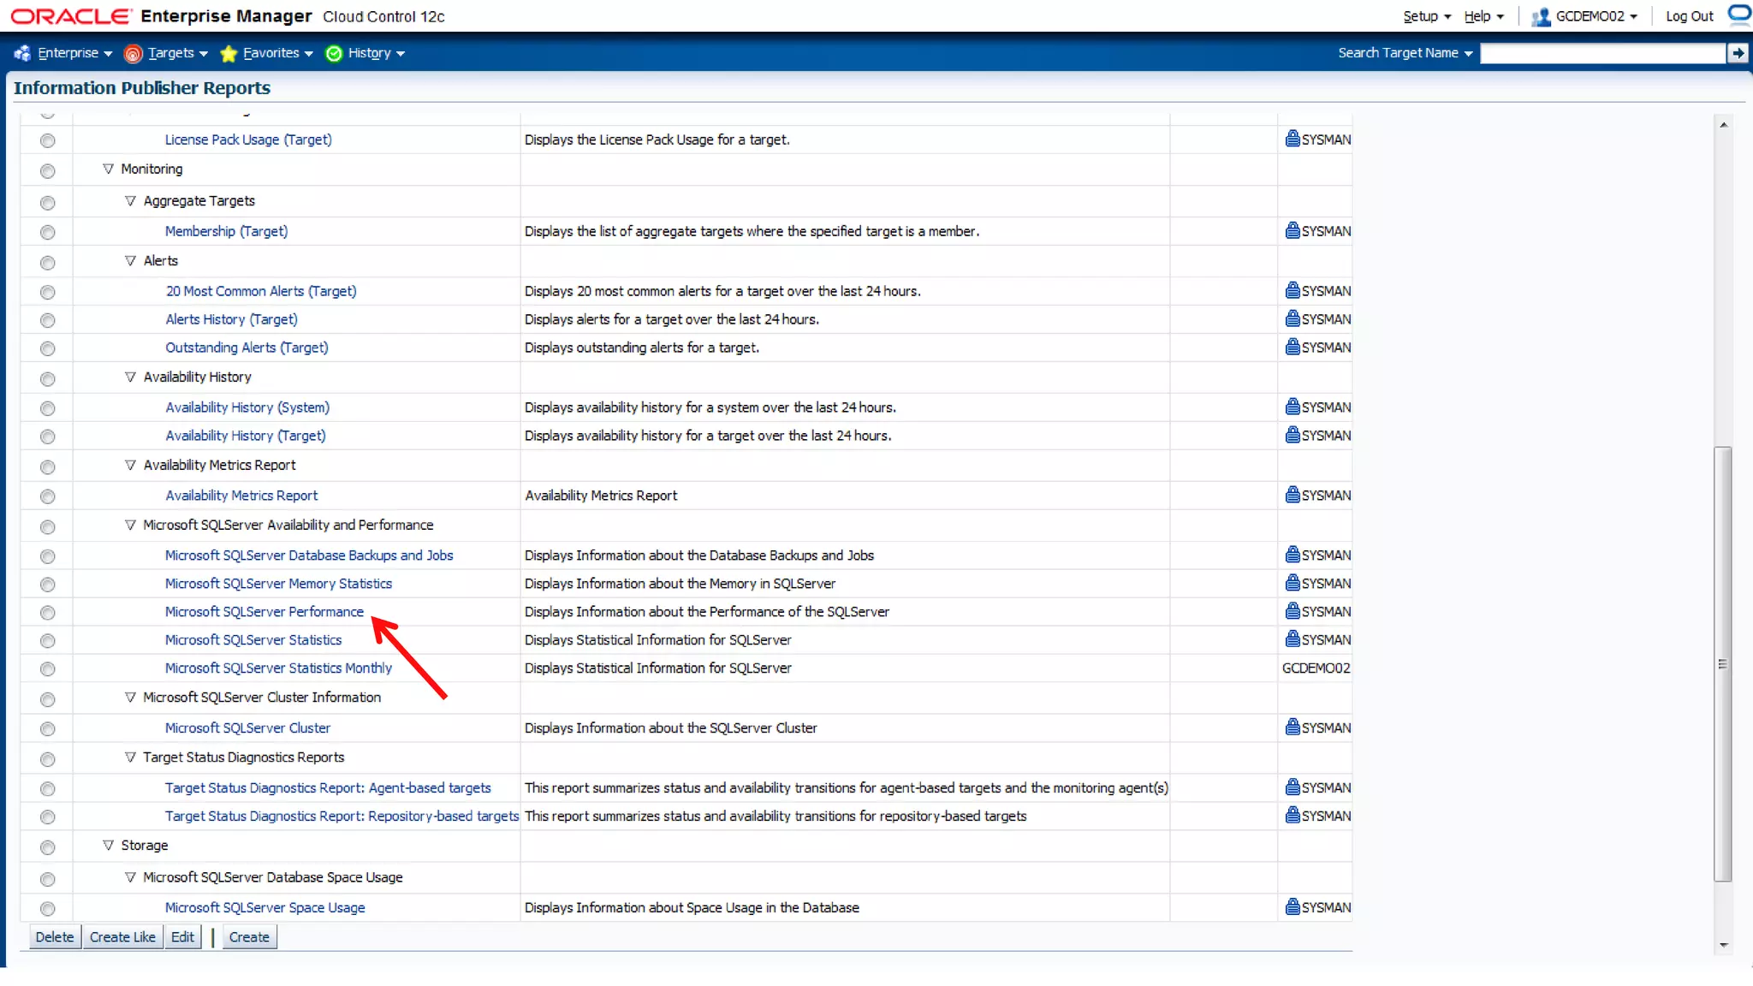The height and width of the screenshot is (986, 1753).
Task: Select radio button for Alerts History (Target)
Action: 48,320
